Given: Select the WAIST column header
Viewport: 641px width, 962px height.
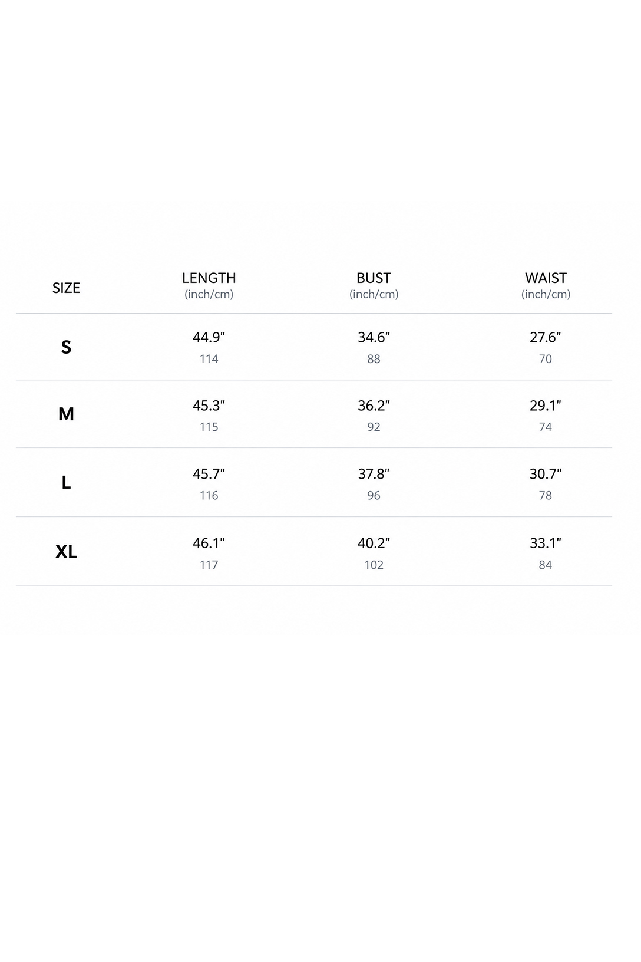Looking at the screenshot, I should pyautogui.click(x=546, y=278).
